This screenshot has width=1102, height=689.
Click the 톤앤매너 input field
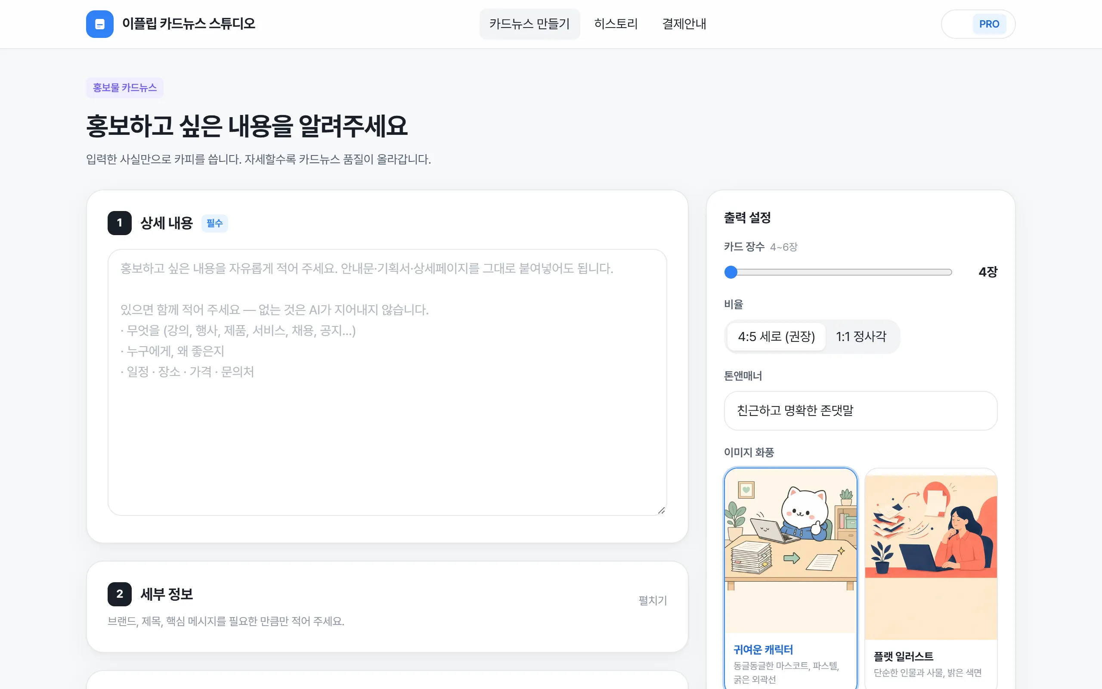860,410
